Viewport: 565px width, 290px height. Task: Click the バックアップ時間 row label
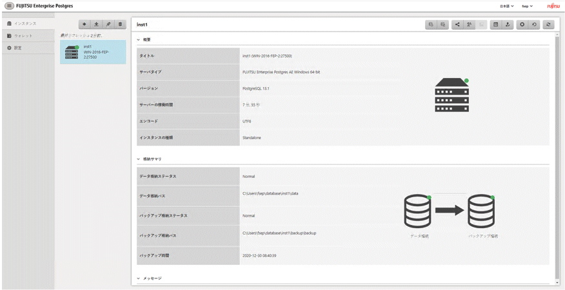(154, 255)
